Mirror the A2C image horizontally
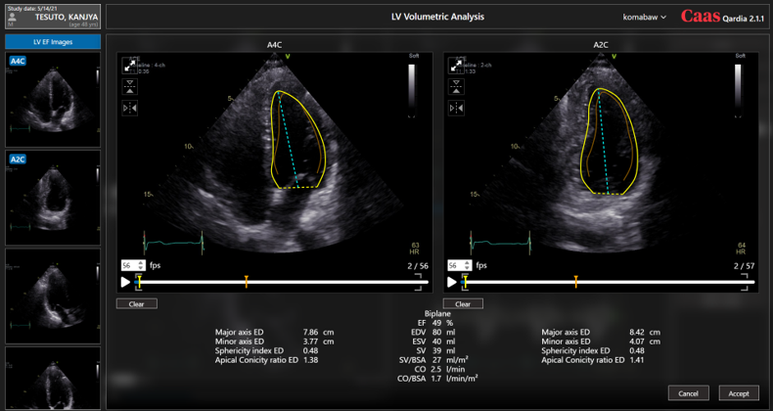 point(456,109)
